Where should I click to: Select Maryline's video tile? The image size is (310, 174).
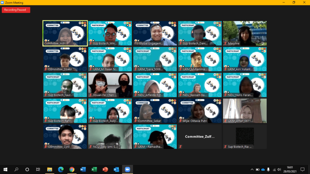pyautogui.click(x=245, y=33)
